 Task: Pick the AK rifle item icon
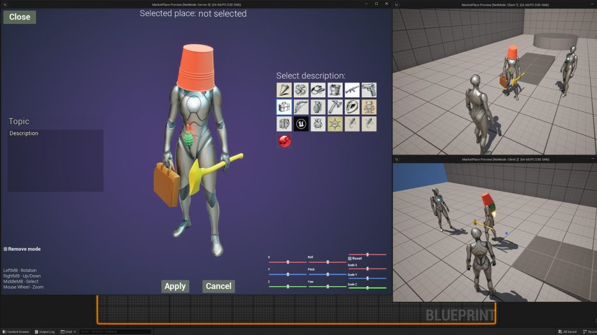(x=352, y=90)
